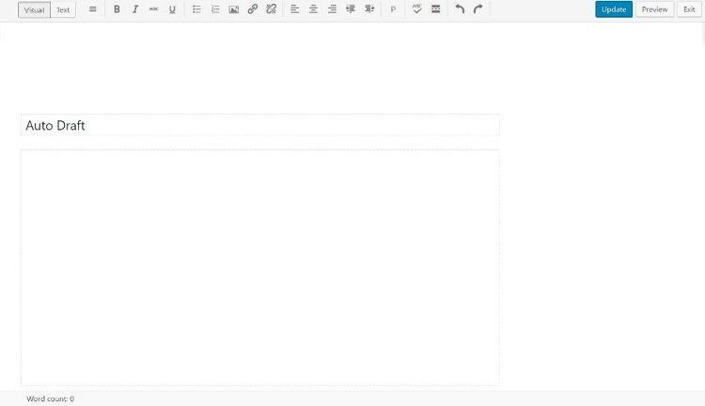Click the blue Update button
This screenshot has width=705, height=406.
pyautogui.click(x=614, y=9)
